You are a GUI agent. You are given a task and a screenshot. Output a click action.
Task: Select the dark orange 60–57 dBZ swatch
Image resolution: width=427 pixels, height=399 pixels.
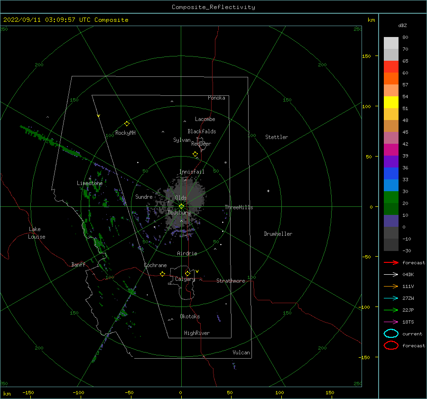391,78
